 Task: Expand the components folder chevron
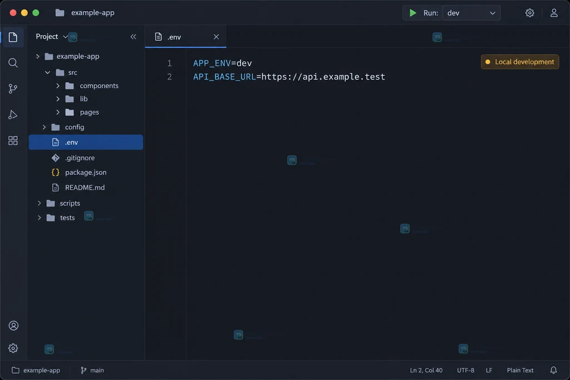[58, 86]
